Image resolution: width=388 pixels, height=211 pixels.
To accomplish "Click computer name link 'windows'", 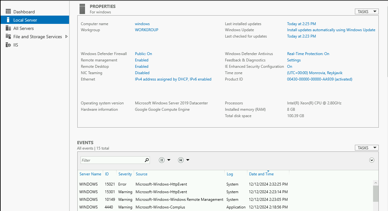I will point(142,24).
